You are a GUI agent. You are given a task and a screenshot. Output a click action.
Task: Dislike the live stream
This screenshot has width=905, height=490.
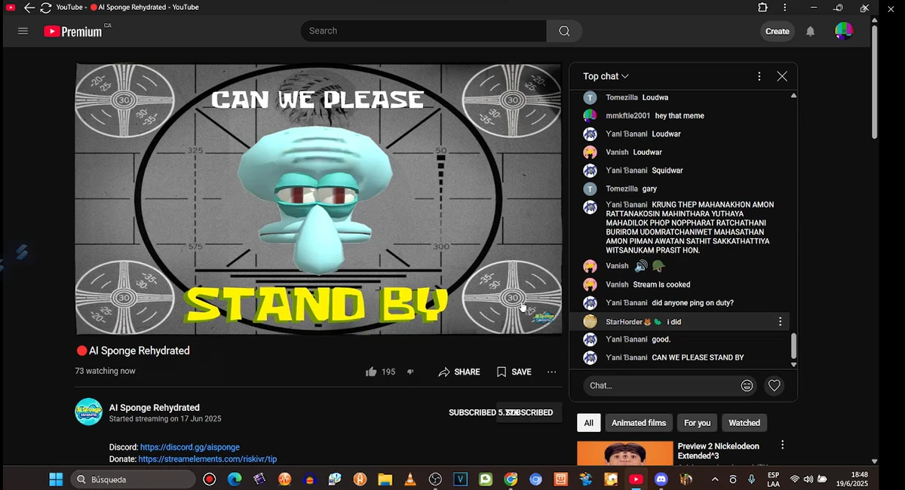pyautogui.click(x=410, y=372)
